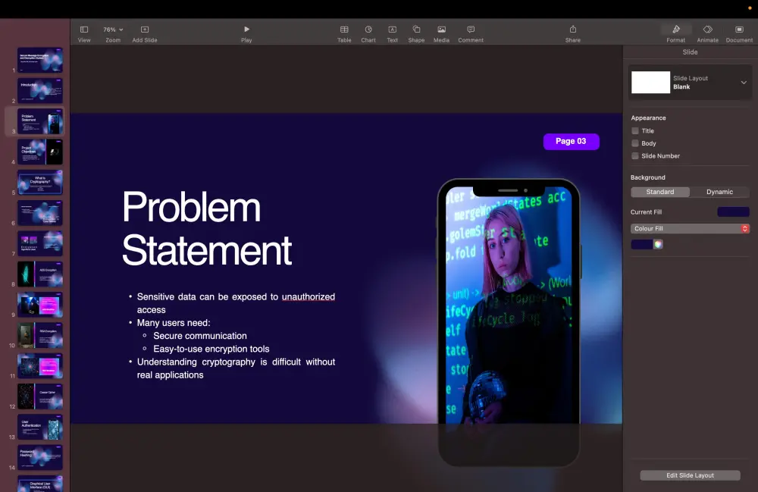Image resolution: width=758 pixels, height=492 pixels.
Task: Select slide 14 Password Hashing thumbnail
Action: pos(40,457)
